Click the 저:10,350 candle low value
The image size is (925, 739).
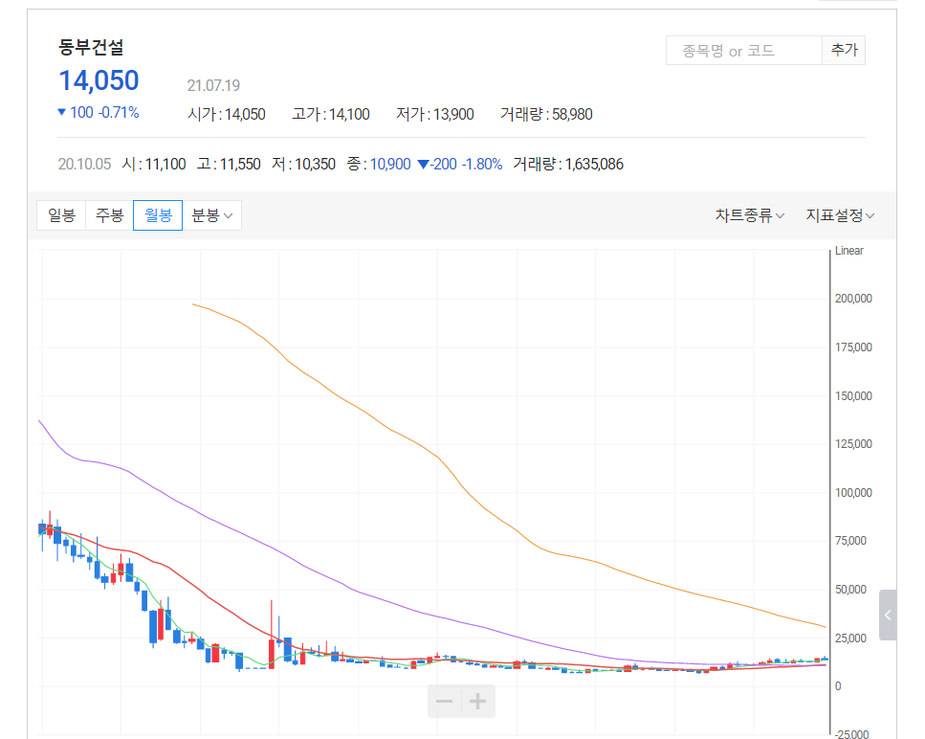coord(304,164)
